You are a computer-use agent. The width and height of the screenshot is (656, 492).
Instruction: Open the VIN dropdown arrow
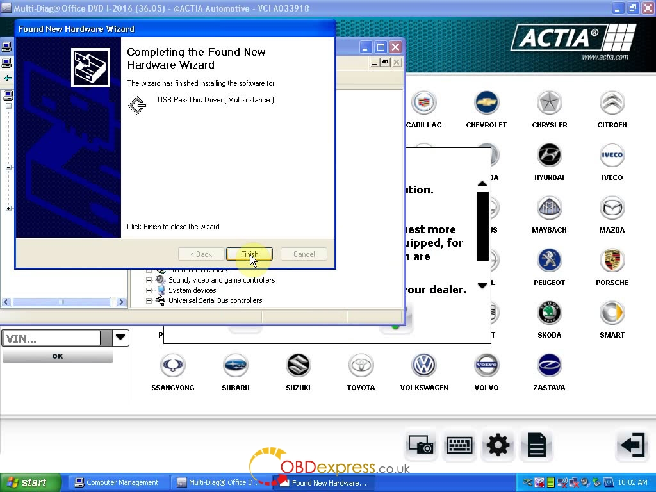120,338
